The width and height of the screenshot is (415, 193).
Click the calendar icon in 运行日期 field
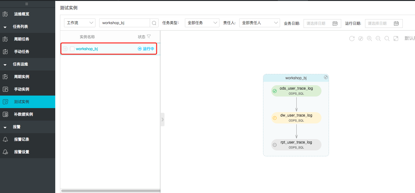[x=396, y=23]
